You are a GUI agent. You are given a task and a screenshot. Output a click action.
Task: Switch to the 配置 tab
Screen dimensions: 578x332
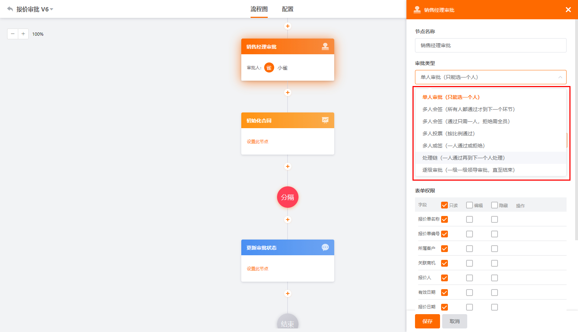(288, 9)
